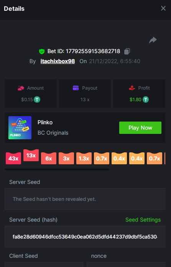171x267 pixels.
Task: Close the Details dialog
Action: (x=163, y=8)
